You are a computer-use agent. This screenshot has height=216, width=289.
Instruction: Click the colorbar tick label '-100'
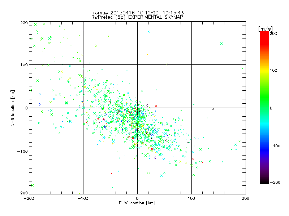click(x=275, y=146)
